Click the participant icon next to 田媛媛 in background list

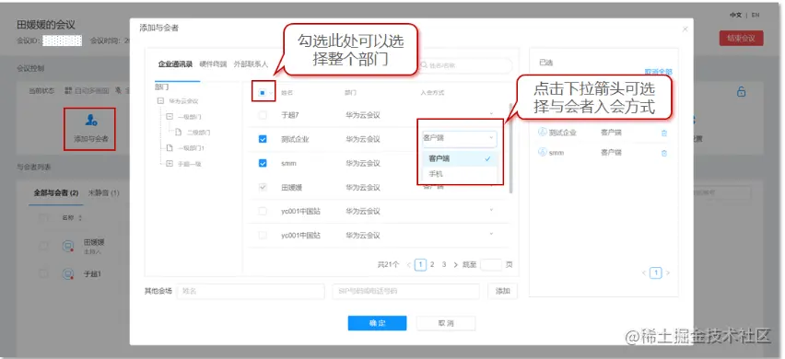click(x=68, y=246)
